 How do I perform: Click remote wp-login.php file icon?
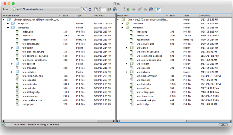click(17, 84)
